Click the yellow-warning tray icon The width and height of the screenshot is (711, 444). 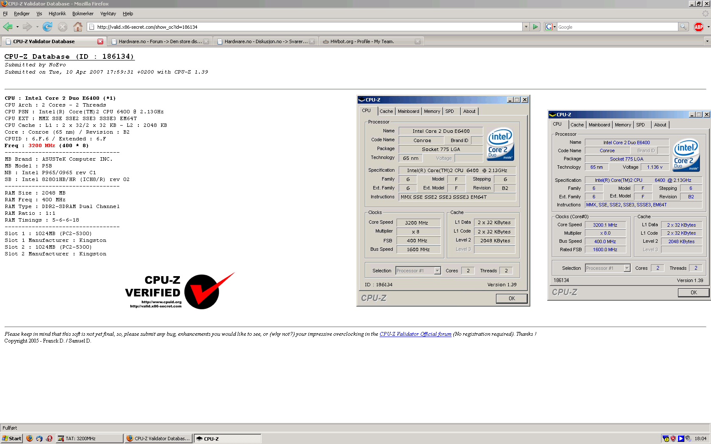tap(666, 439)
